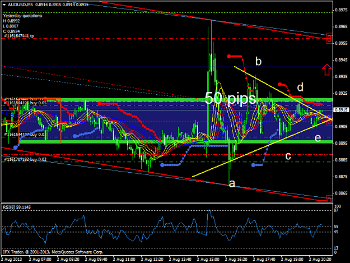Click the red channel marker box near 0.8865
The height and width of the screenshot is (263, 350).
329,199
